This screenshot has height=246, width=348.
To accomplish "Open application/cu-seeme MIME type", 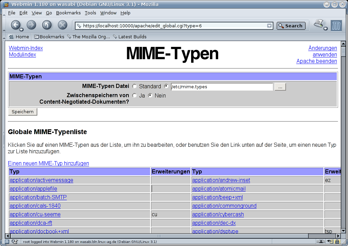I will 35,215.
